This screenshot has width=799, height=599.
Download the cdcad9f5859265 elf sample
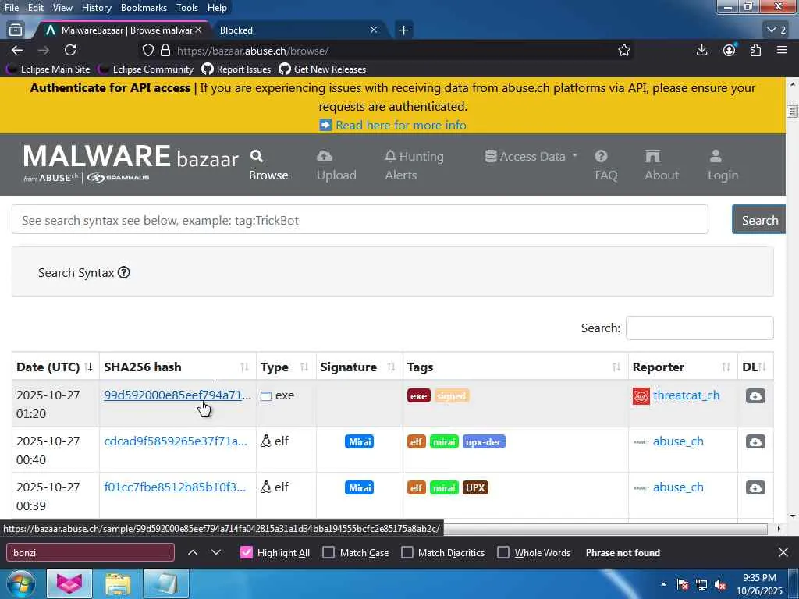(755, 441)
